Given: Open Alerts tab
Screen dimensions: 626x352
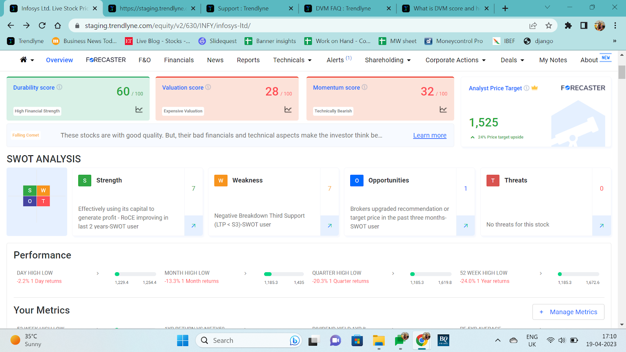Looking at the screenshot, I should point(339,59).
